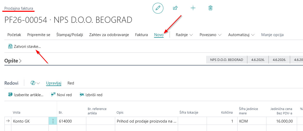
Task: Click the Izaberite artikle icon
Action: coord(10,95)
